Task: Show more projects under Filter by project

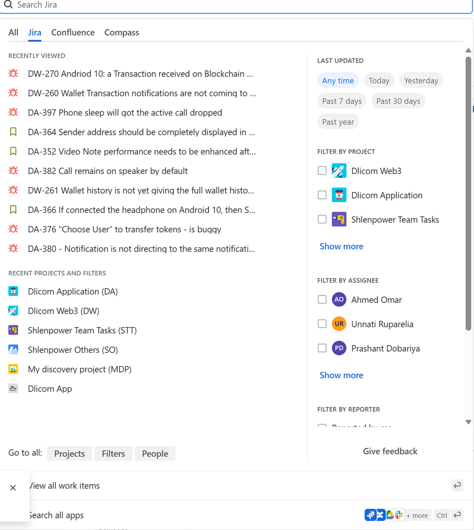Action: 341,246
